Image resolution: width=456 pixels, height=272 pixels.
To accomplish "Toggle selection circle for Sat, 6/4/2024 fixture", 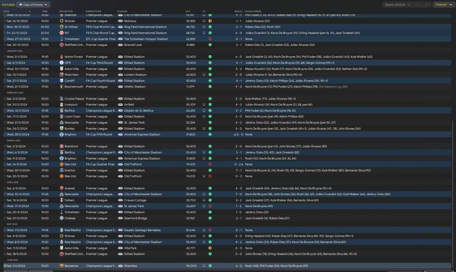I will tap(5, 188).
